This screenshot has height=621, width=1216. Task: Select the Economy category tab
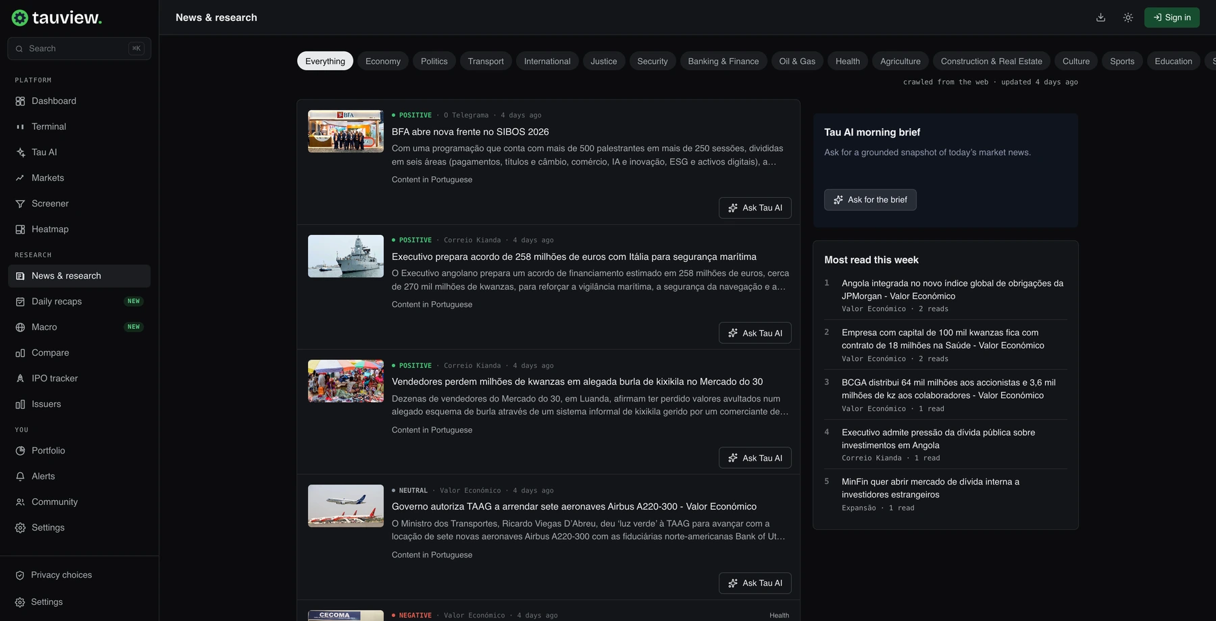383,61
